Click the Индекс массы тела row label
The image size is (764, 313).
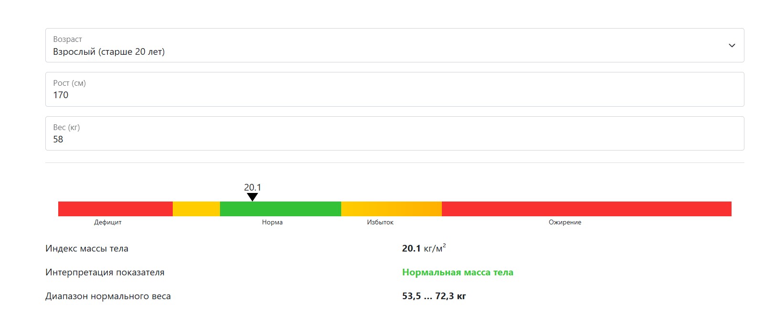pos(87,249)
